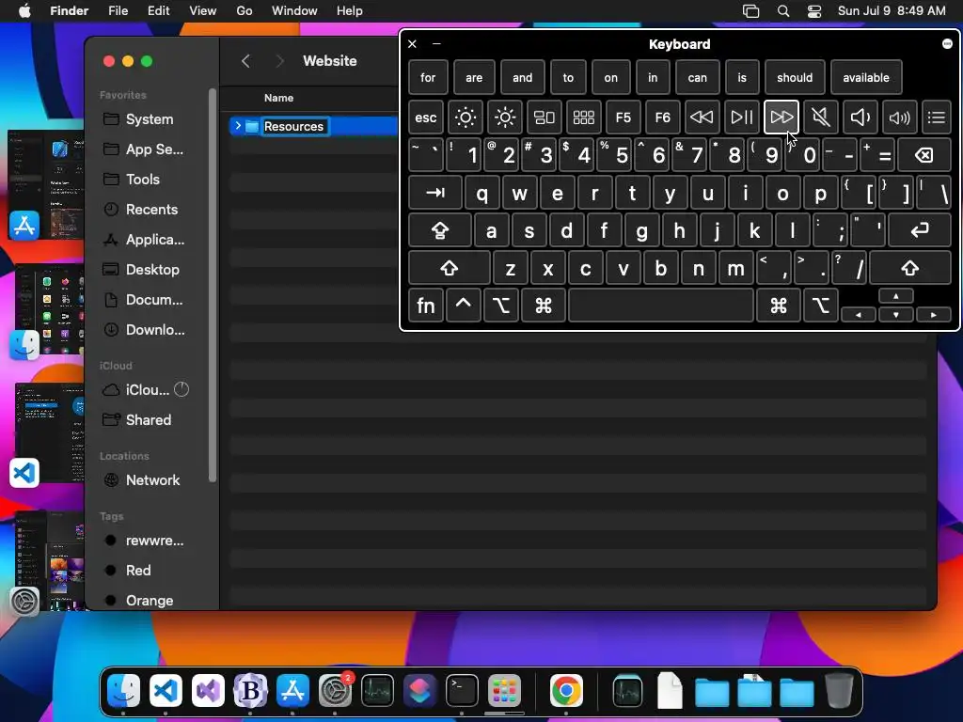
Task: Tap the up arrow key
Action: (896, 296)
